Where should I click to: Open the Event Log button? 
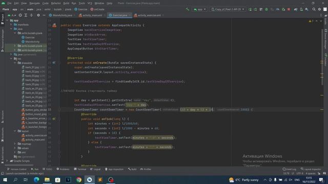[x=290, y=169]
